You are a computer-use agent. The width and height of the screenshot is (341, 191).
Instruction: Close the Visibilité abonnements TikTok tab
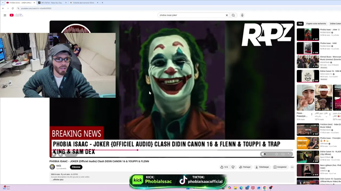[98, 3]
